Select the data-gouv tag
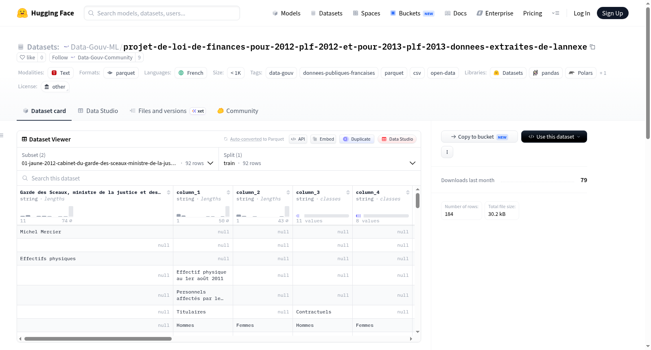This screenshot has width=651, height=350. coord(281,73)
